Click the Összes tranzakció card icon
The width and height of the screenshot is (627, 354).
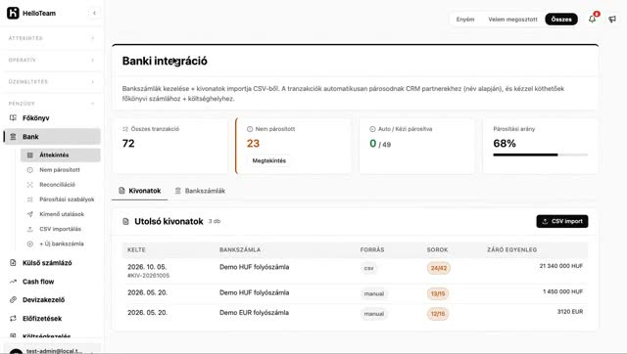pyautogui.click(x=125, y=129)
